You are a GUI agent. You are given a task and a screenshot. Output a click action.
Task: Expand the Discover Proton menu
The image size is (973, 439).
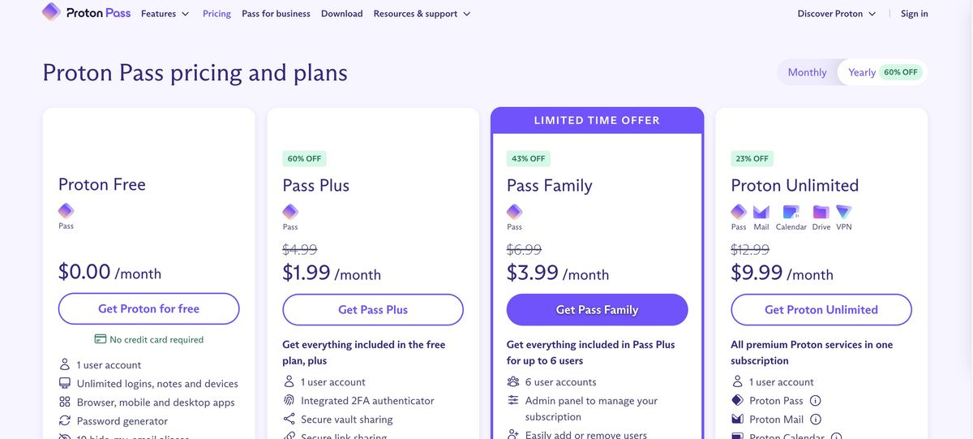(x=836, y=14)
